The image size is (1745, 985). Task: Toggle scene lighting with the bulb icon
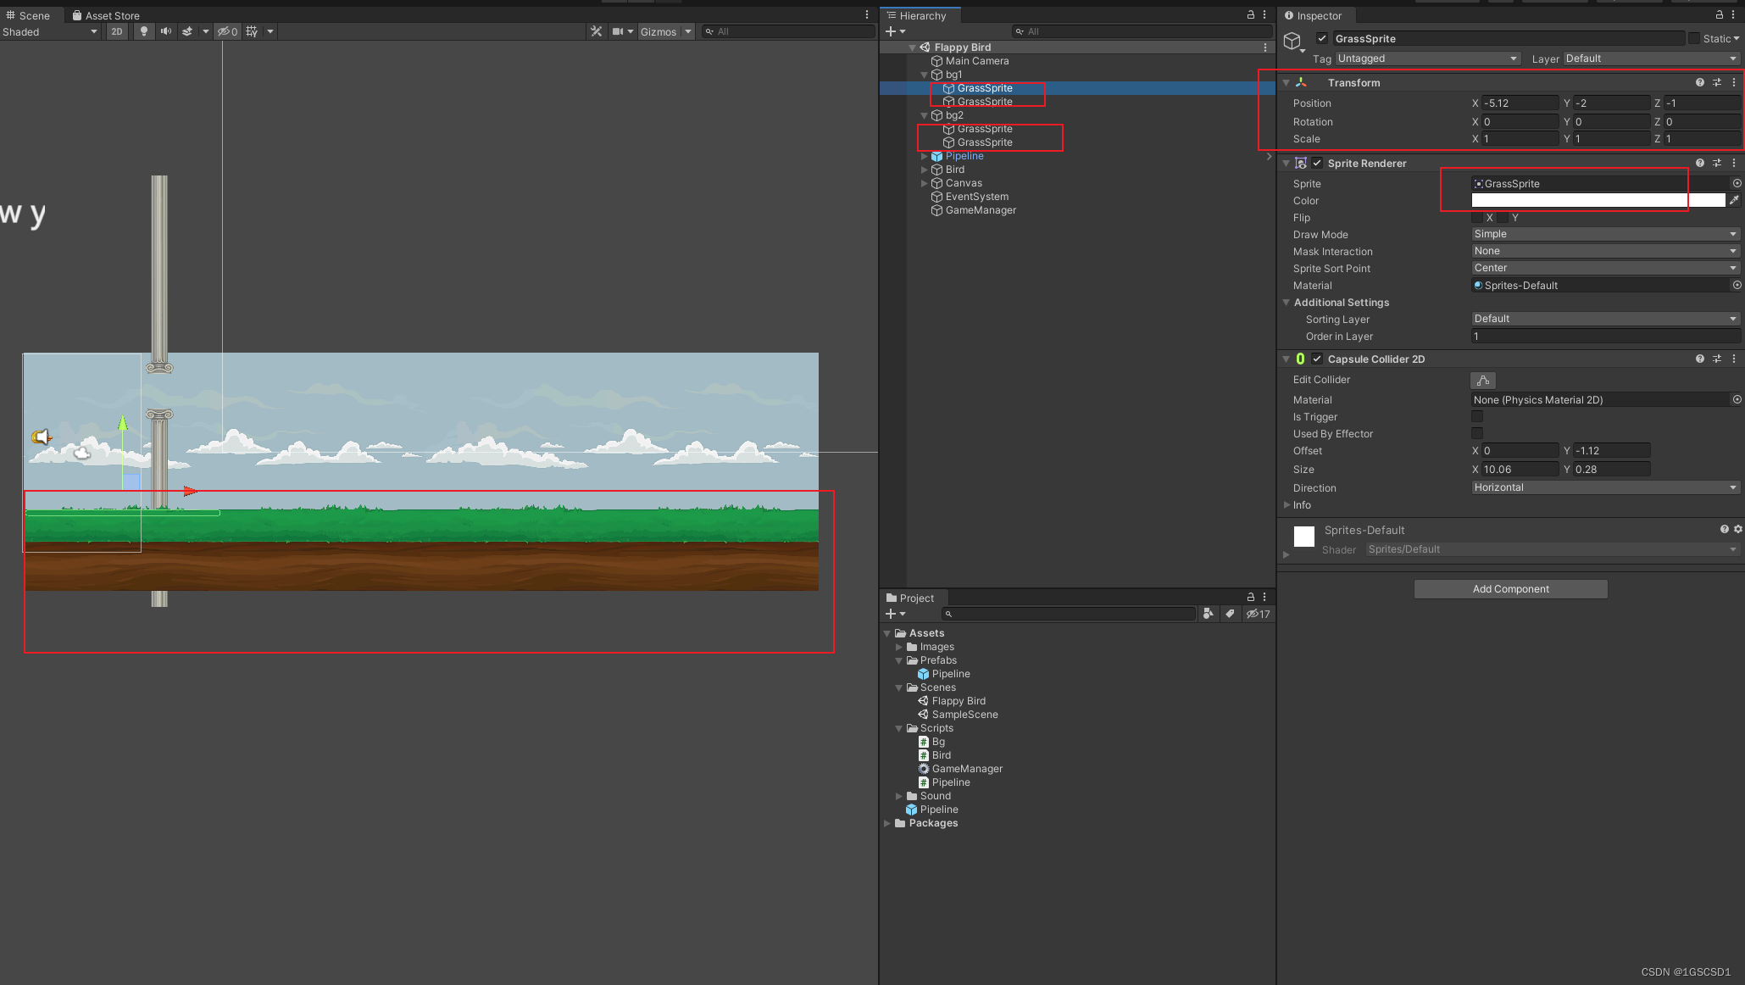143,31
